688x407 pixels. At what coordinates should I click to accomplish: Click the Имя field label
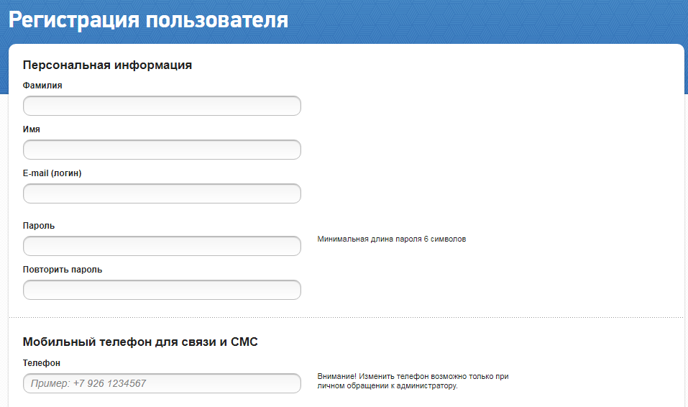click(x=32, y=129)
